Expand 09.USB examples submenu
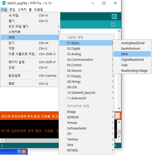The image size is (152, 155). tap(87, 87)
